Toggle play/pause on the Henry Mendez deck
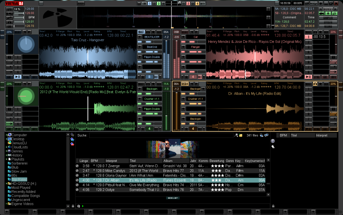This screenshot has height=215, width=343. 308,77
